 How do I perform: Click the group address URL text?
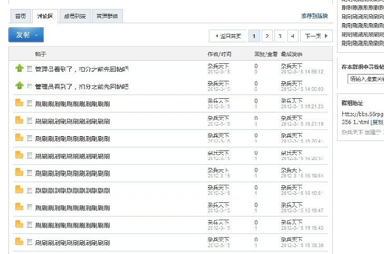(x=362, y=118)
